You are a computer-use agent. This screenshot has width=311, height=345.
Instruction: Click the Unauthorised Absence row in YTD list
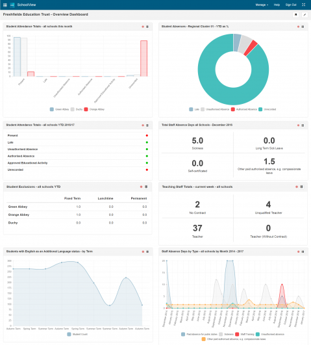78,149
